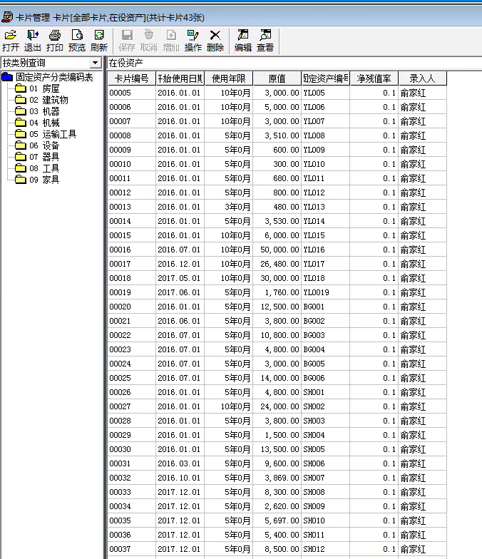Select card number 00025 cell
This screenshot has width=482, height=559.
pyautogui.click(x=131, y=378)
